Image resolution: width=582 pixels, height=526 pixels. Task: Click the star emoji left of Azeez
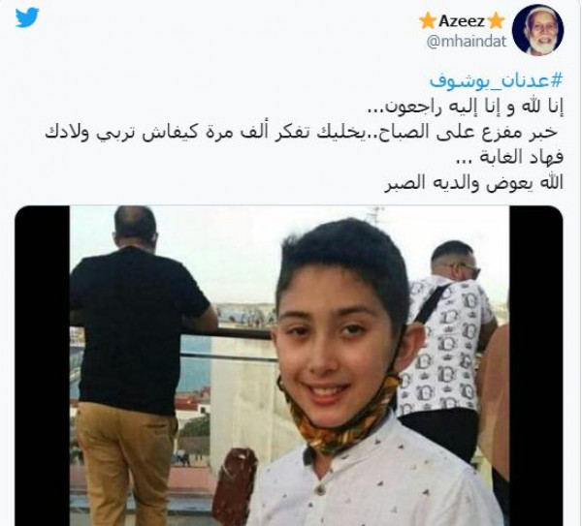[428, 21]
